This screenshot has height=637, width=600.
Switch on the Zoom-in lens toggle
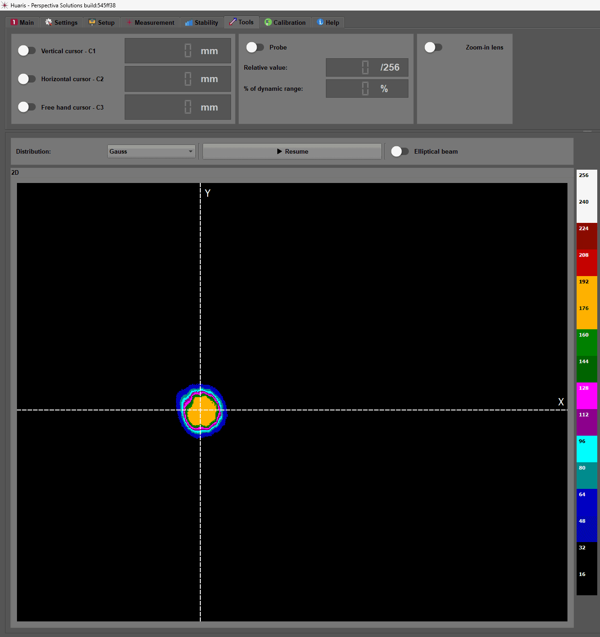[x=433, y=47]
